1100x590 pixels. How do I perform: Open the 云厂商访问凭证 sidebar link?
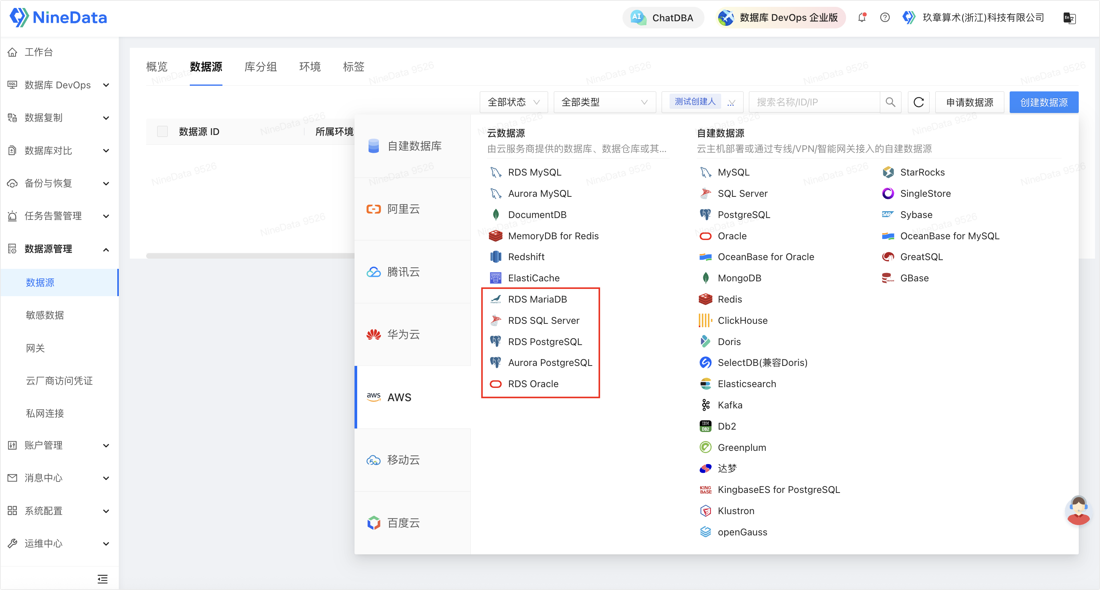tap(59, 381)
